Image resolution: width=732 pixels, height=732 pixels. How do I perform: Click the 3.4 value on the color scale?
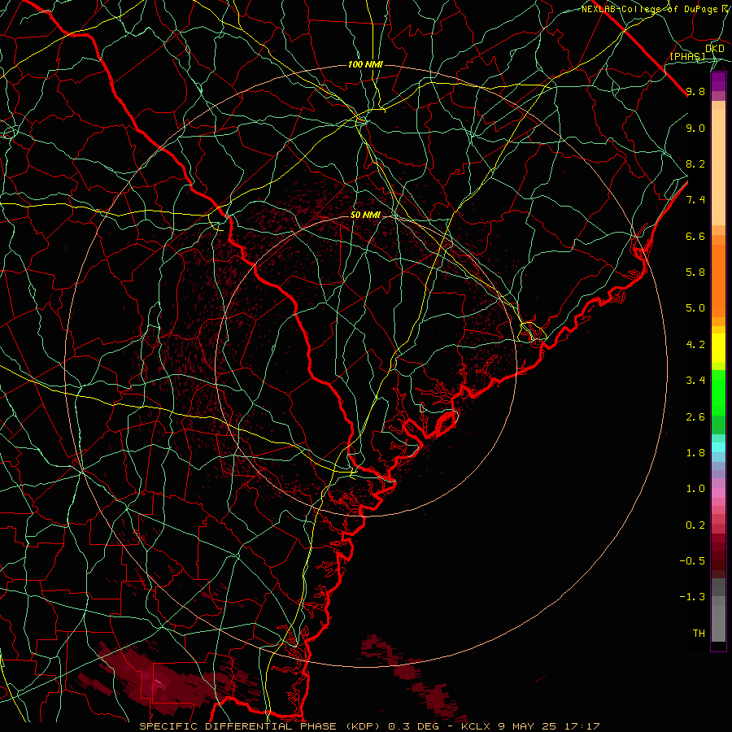pos(695,381)
